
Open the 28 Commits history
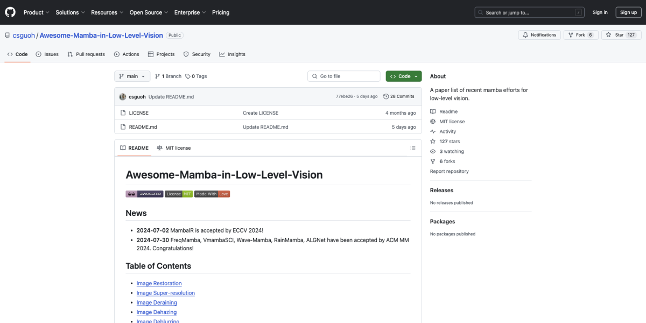pos(399,96)
